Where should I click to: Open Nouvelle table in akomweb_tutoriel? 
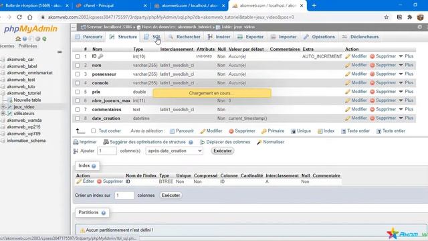[x=27, y=100]
